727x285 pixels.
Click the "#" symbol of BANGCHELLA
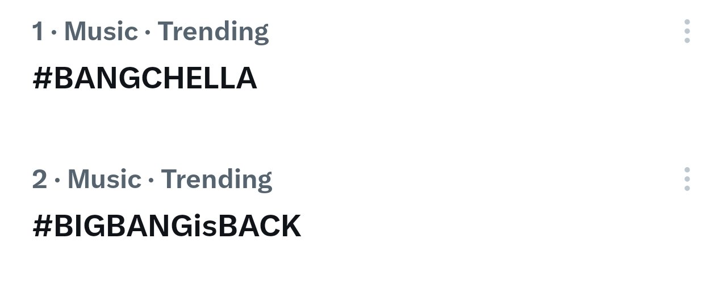click(x=43, y=78)
